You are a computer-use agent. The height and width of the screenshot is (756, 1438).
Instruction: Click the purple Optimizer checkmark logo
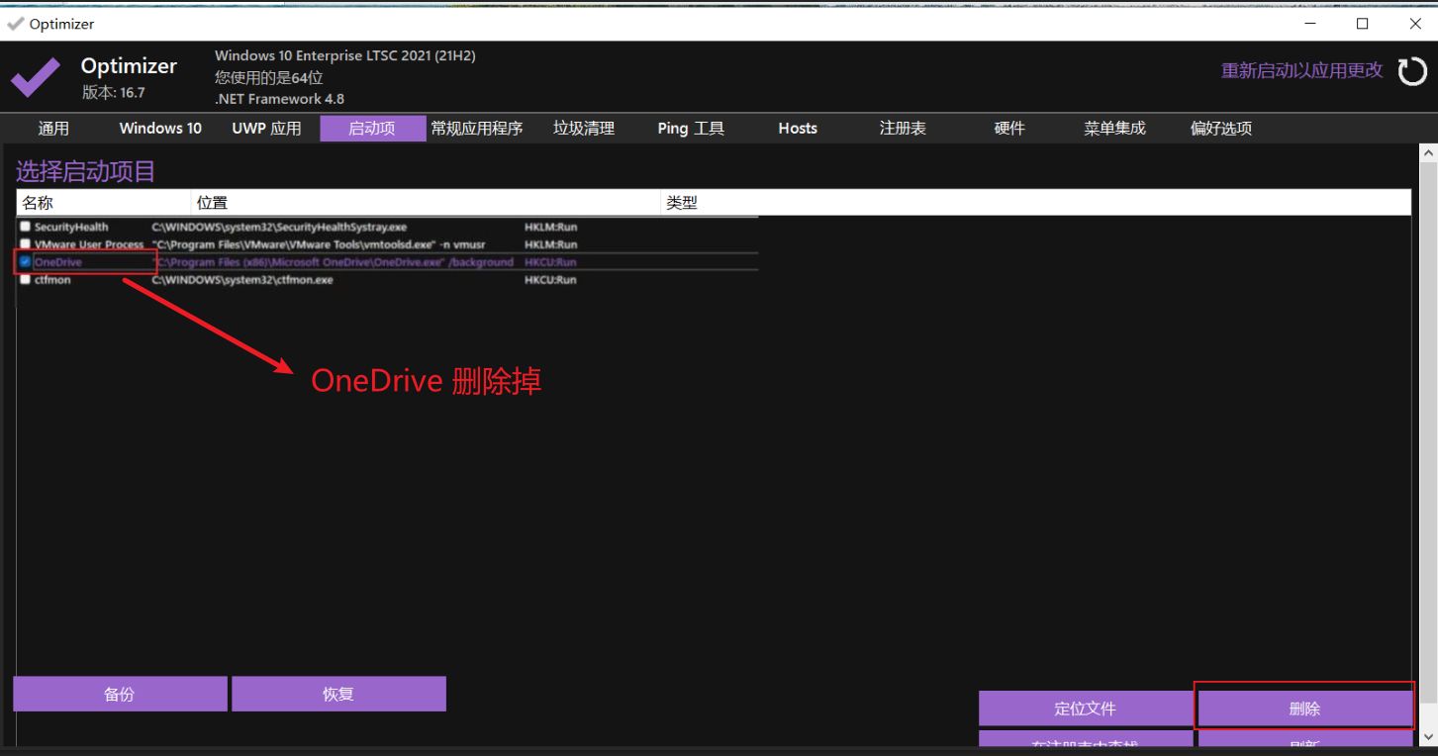(36, 77)
